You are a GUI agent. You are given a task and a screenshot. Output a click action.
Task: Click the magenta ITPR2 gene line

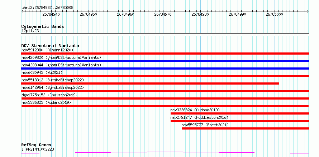tap(165, 153)
